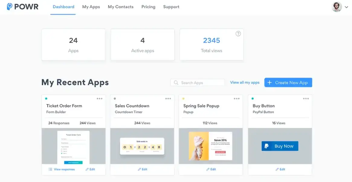
Task: Click the Edit pencil icon on Spring Sale Popup
Action: click(x=207, y=169)
